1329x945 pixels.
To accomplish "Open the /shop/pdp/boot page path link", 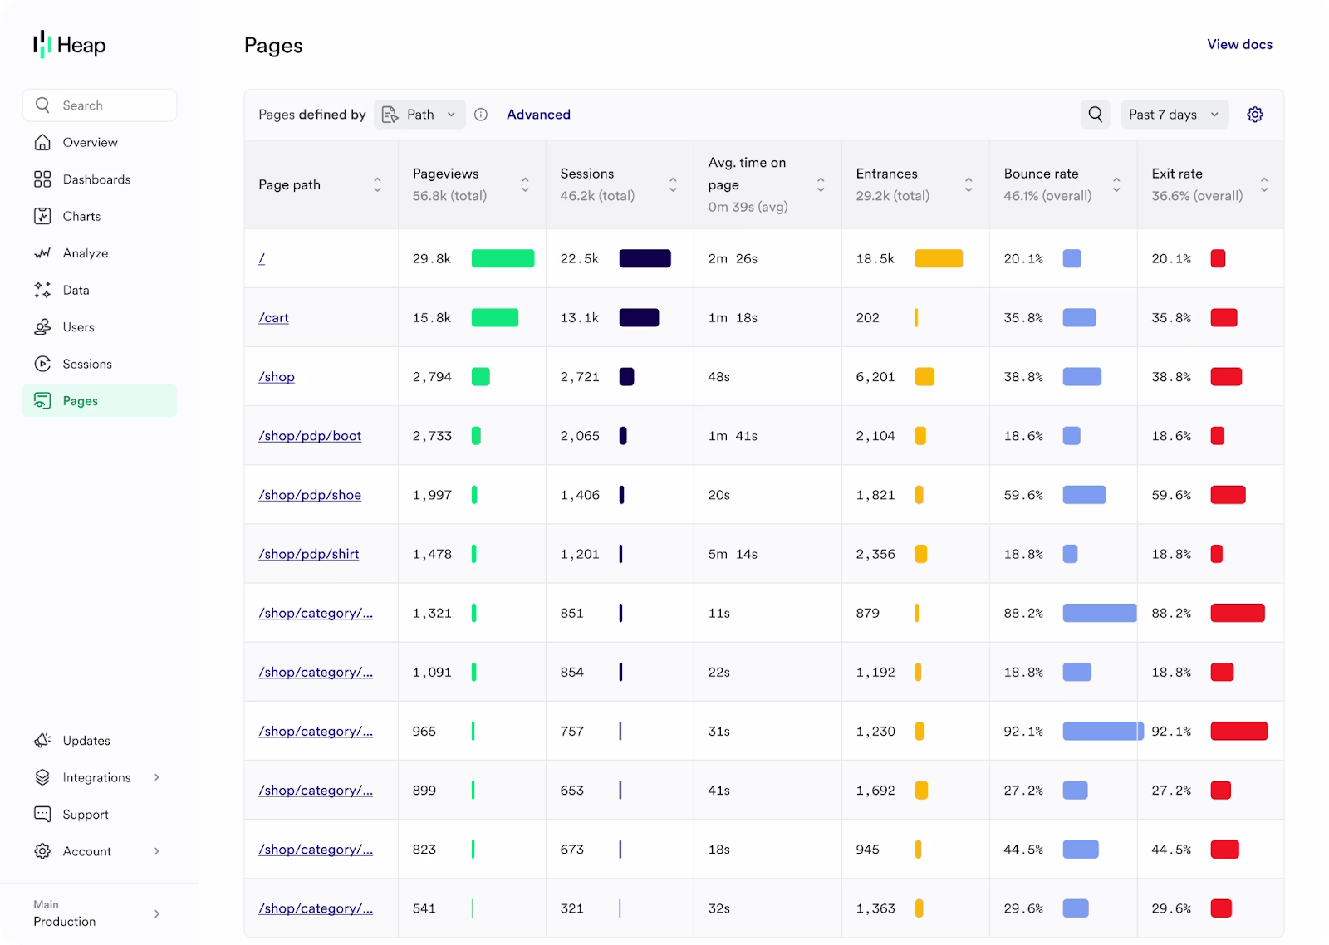I will coord(310,436).
